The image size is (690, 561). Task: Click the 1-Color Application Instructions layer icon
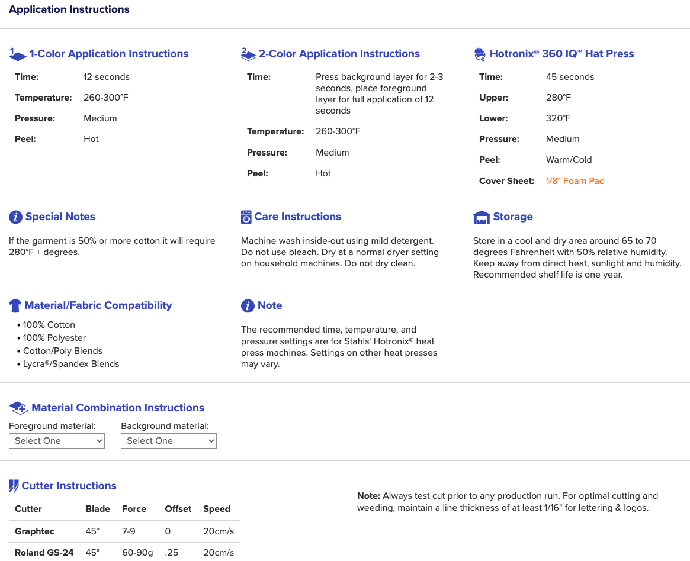(x=18, y=54)
